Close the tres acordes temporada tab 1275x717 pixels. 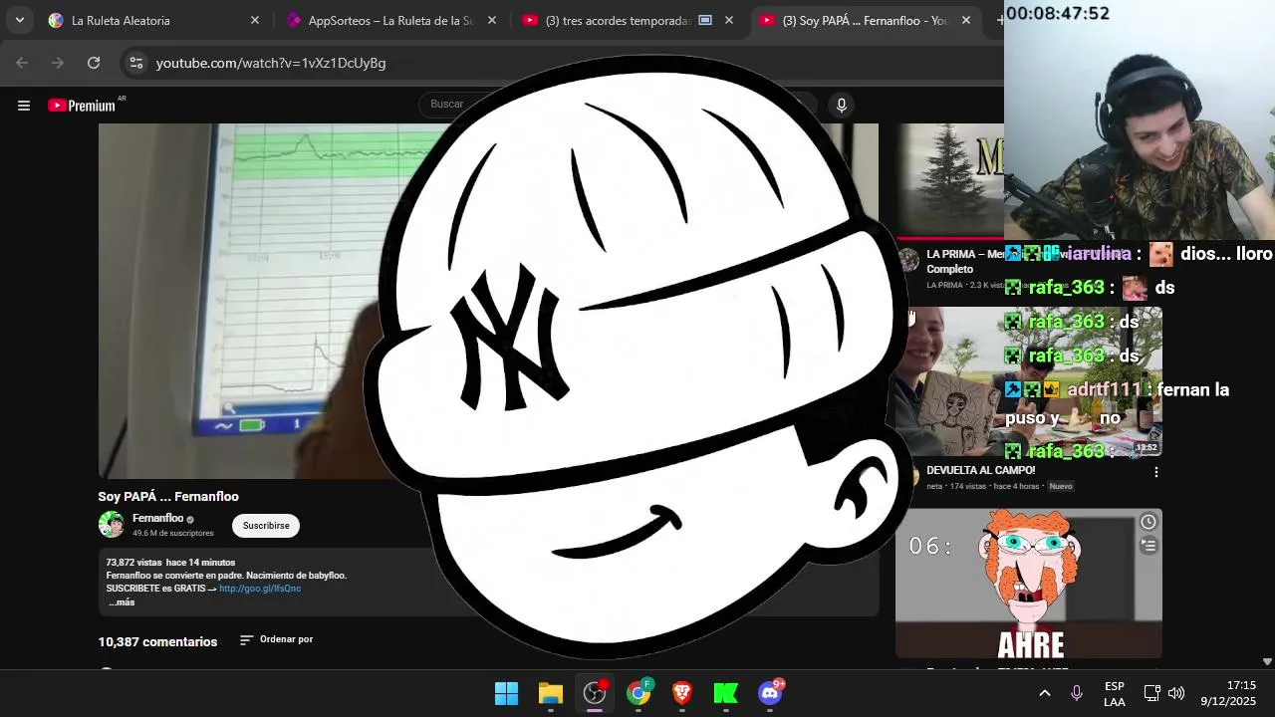click(728, 20)
